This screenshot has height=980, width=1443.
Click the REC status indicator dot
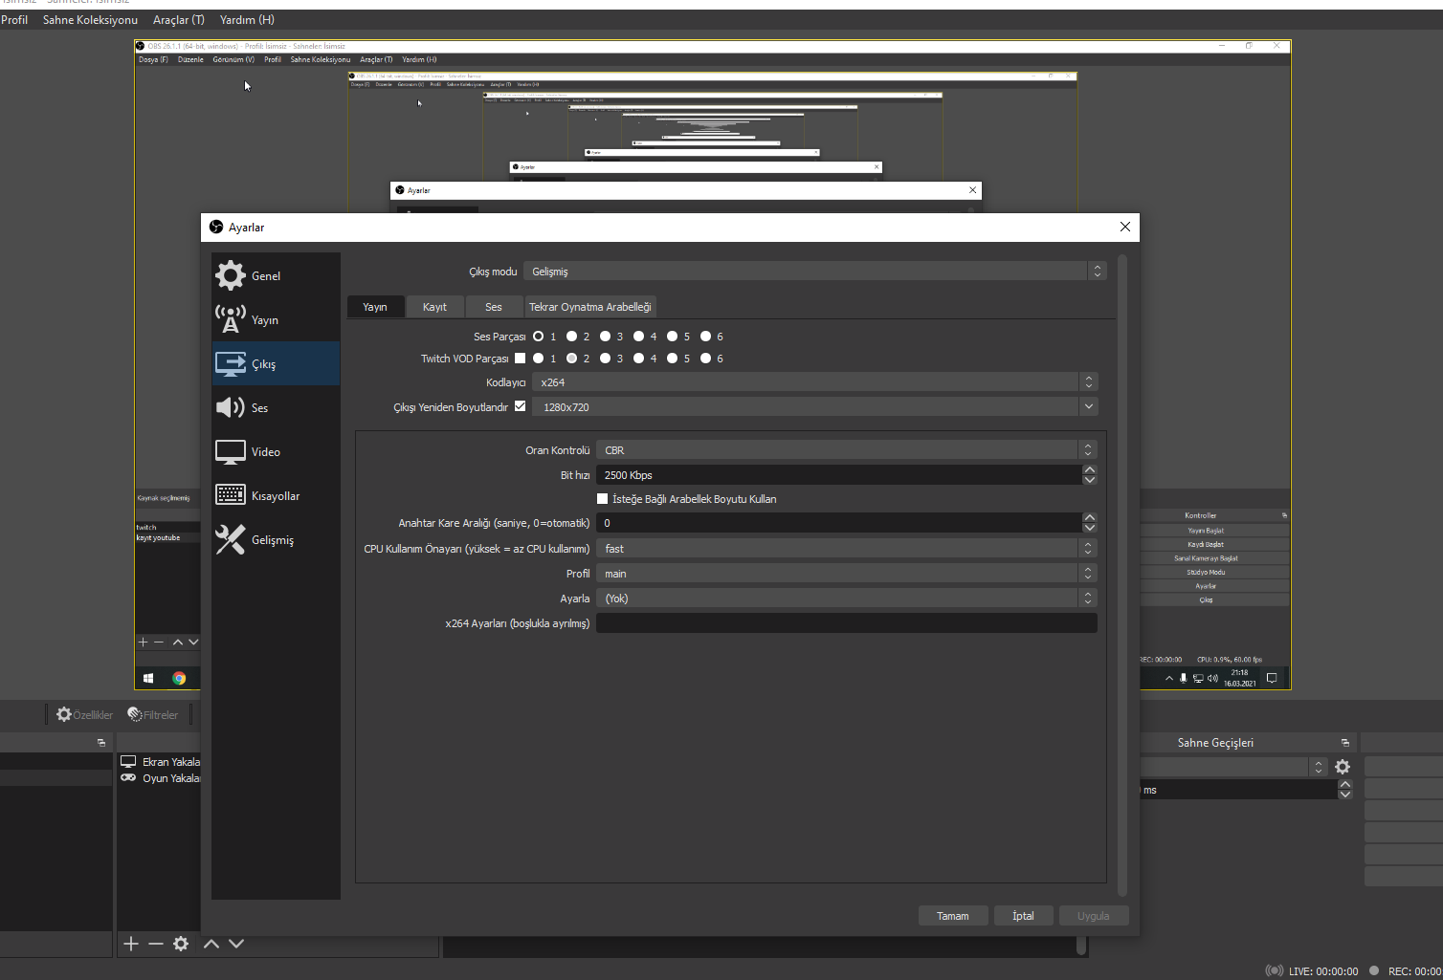click(x=1374, y=970)
